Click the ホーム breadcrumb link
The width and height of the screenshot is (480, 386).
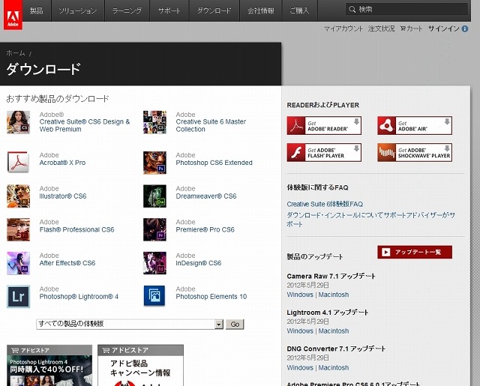[16, 53]
